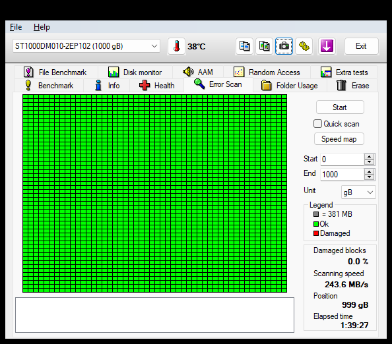
Task: Switch to the Benchmark tab
Action: [x=49, y=86]
